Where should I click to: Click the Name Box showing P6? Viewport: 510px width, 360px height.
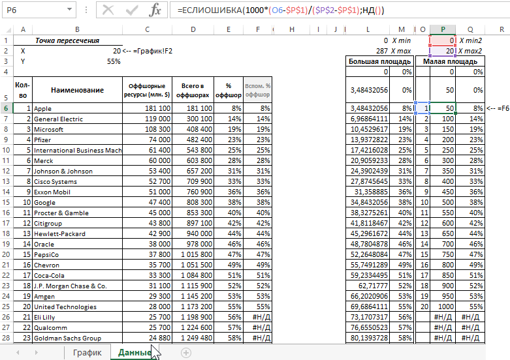tap(33, 11)
